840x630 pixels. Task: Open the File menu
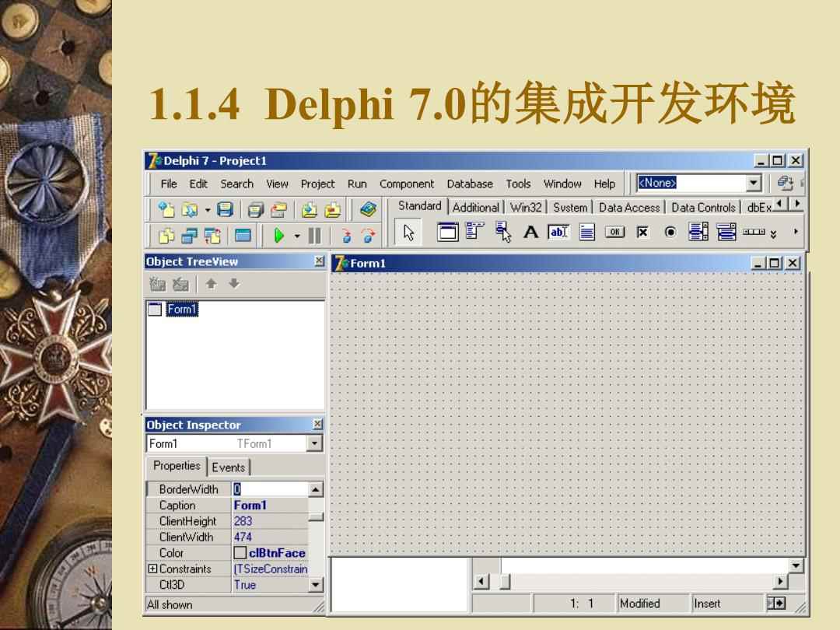coord(168,184)
